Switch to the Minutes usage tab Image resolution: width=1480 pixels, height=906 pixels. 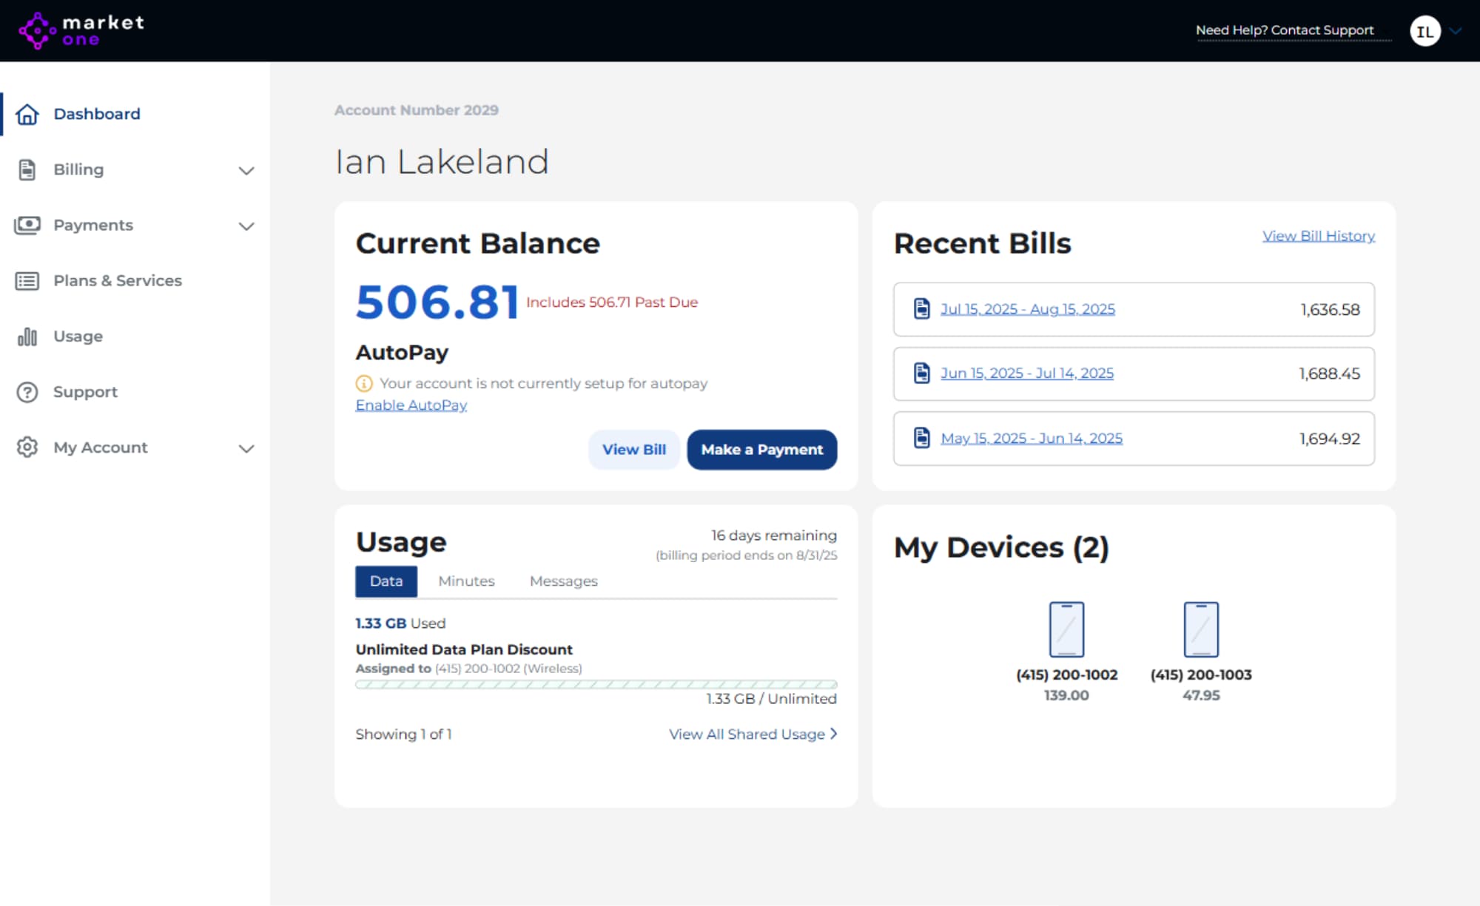pyautogui.click(x=466, y=581)
